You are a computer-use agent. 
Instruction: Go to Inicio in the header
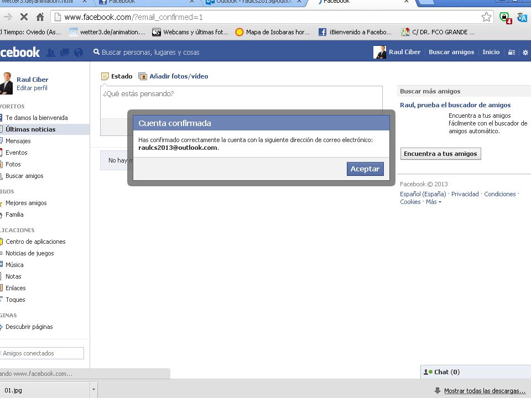point(491,52)
